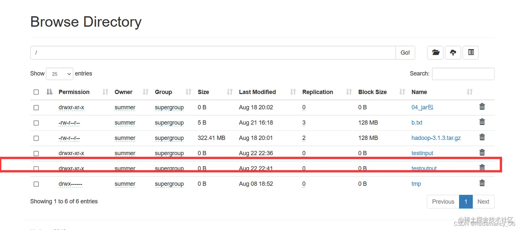Open the Show entries count dropdown
The width and height of the screenshot is (520, 230).
tap(59, 74)
